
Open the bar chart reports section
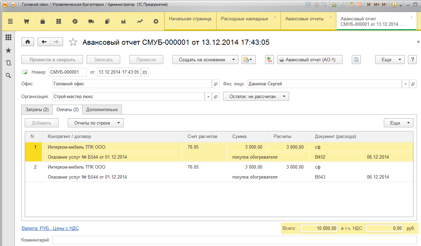[x=124, y=21]
